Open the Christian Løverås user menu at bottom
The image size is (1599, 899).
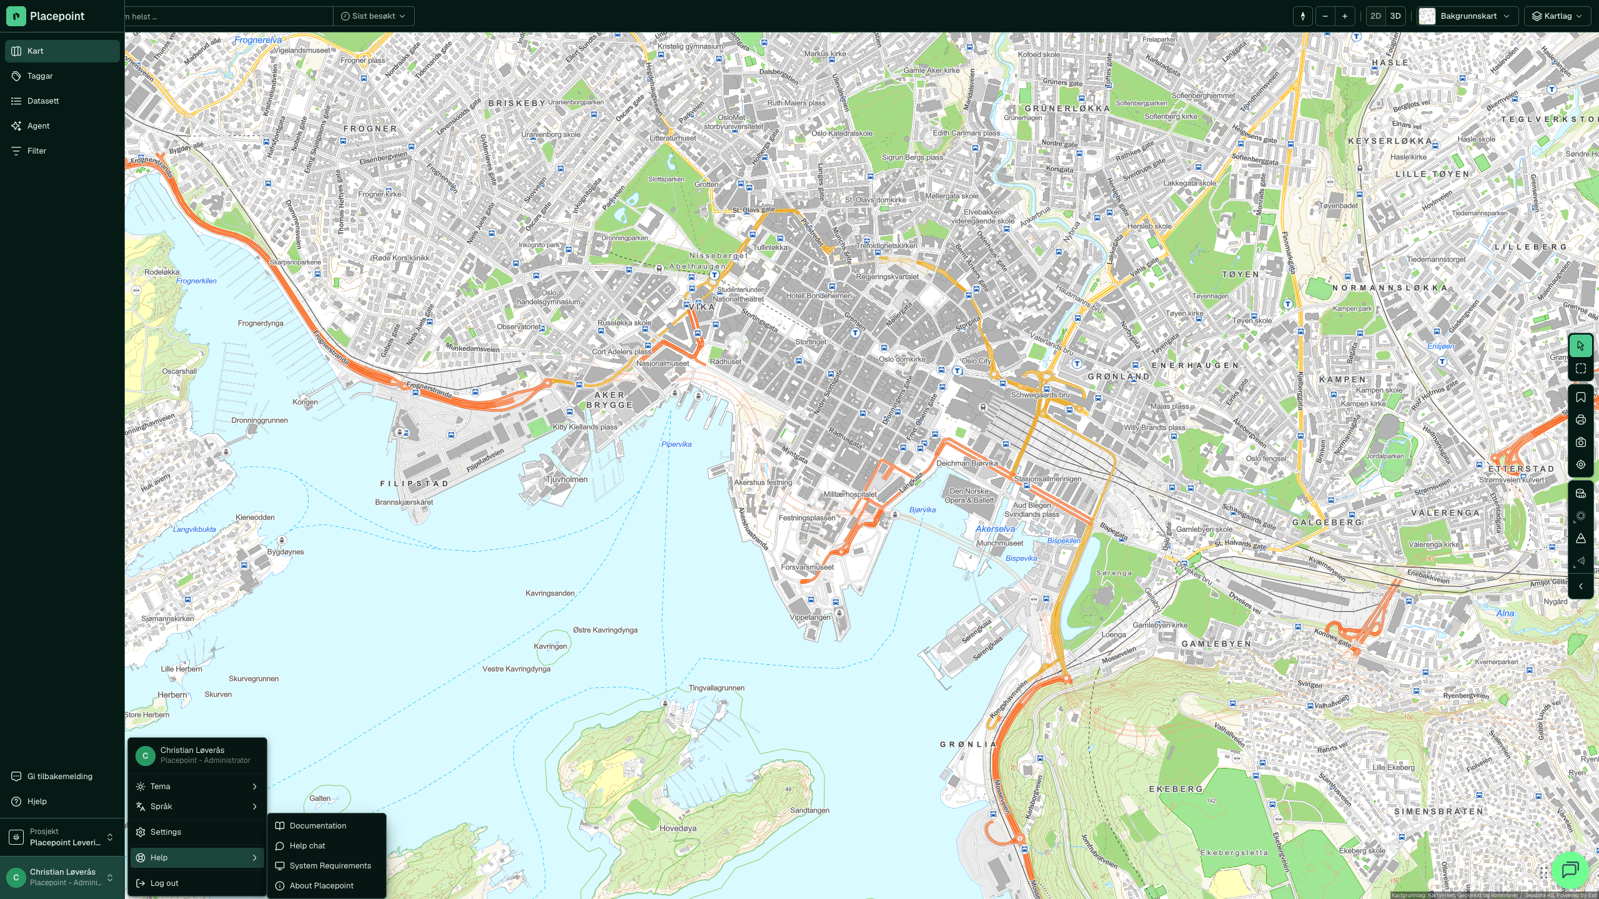coord(62,877)
